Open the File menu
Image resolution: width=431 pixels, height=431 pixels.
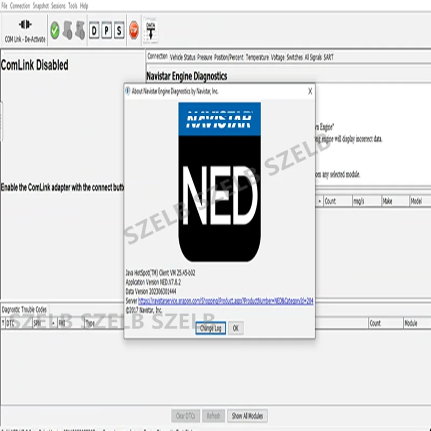(x=4, y=6)
